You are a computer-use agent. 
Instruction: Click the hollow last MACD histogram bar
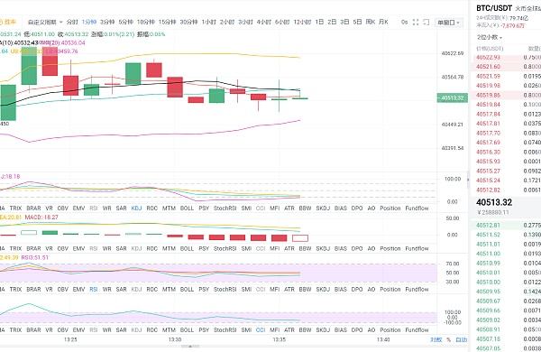click(300, 238)
